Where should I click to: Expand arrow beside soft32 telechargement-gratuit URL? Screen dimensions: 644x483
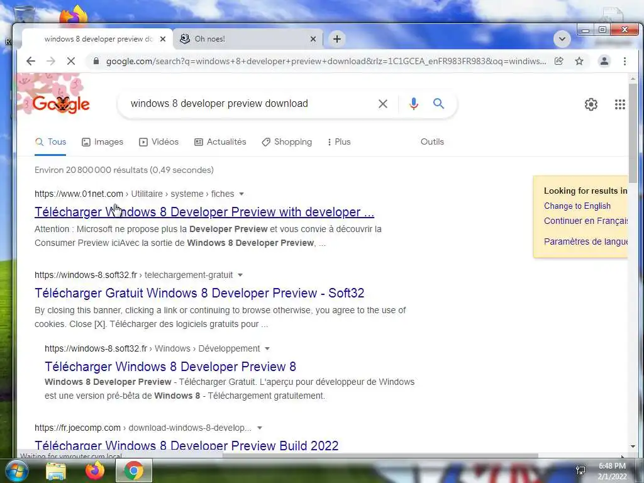point(240,275)
